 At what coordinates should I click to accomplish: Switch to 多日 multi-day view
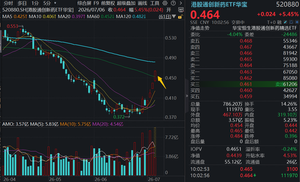click(x=22, y=3)
